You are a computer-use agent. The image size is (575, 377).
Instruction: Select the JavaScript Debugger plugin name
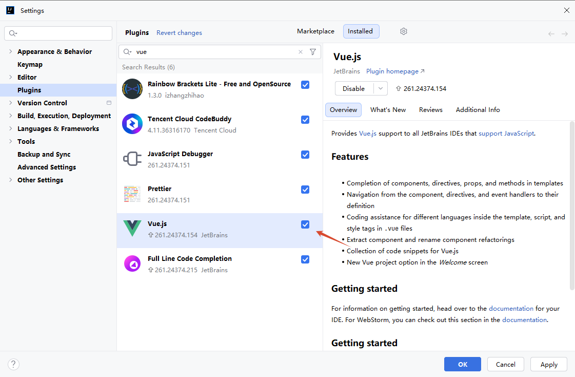tap(180, 154)
